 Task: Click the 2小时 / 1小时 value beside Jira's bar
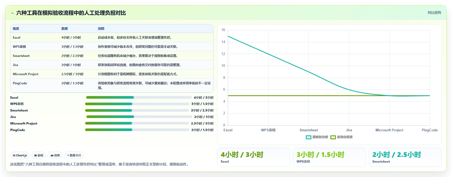click(204, 117)
